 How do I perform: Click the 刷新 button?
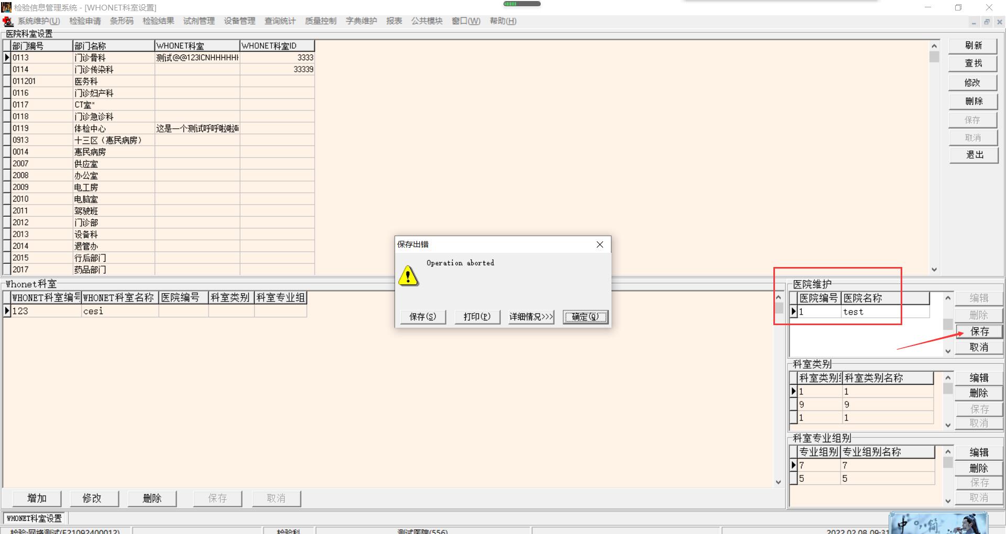point(974,46)
